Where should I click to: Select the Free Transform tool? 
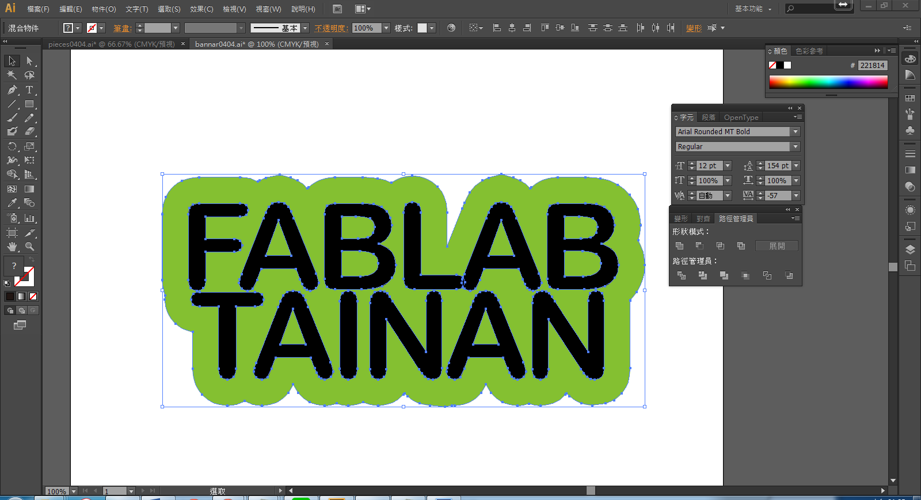click(x=29, y=160)
